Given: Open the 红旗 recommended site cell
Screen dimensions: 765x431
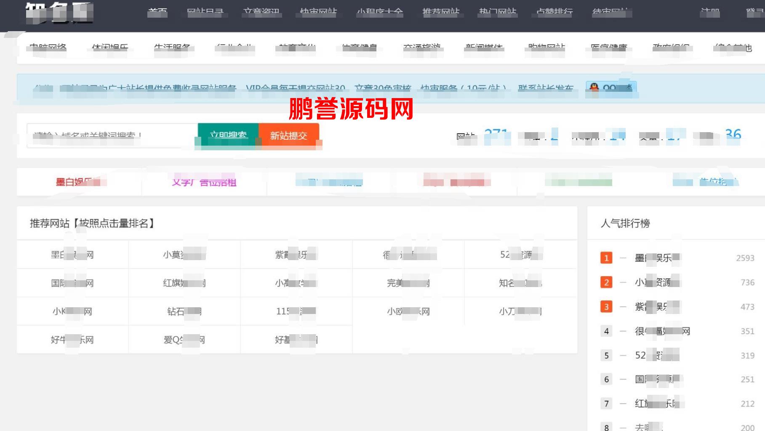Looking at the screenshot, I should click(x=184, y=283).
